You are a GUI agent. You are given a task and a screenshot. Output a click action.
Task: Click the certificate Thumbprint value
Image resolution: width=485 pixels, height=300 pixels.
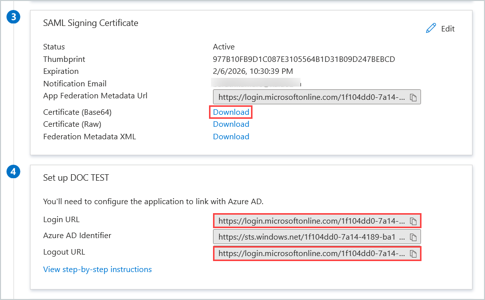coord(304,59)
